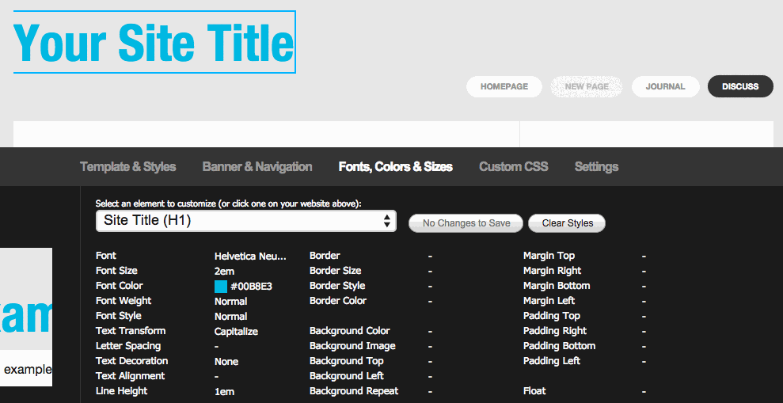Image resolution: width=783 pixels, height=403 pixels.
Task: Open the Custom CSS tab
Action: (x=513, y=166)
